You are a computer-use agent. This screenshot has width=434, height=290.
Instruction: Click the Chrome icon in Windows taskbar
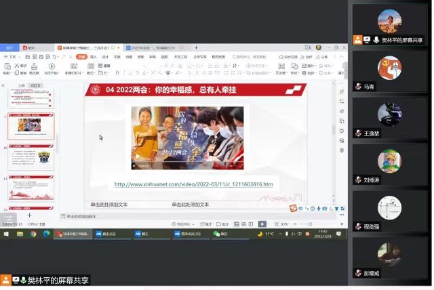click(x=33, y=234)
